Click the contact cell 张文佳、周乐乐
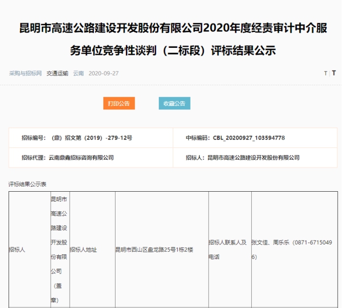Viewport: 342px width, 308px height. [x=294, y=250]
